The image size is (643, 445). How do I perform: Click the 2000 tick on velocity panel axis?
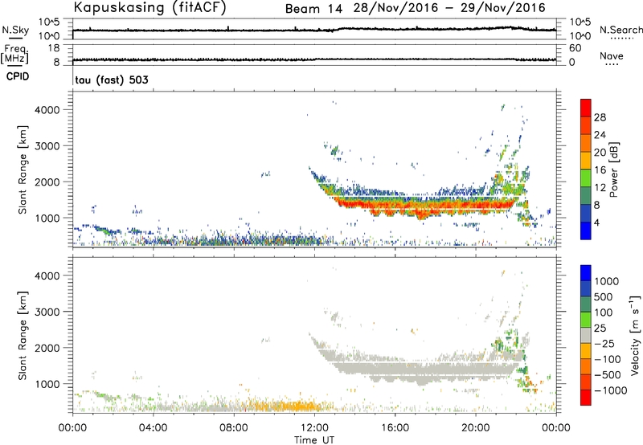tap(47, 348)
